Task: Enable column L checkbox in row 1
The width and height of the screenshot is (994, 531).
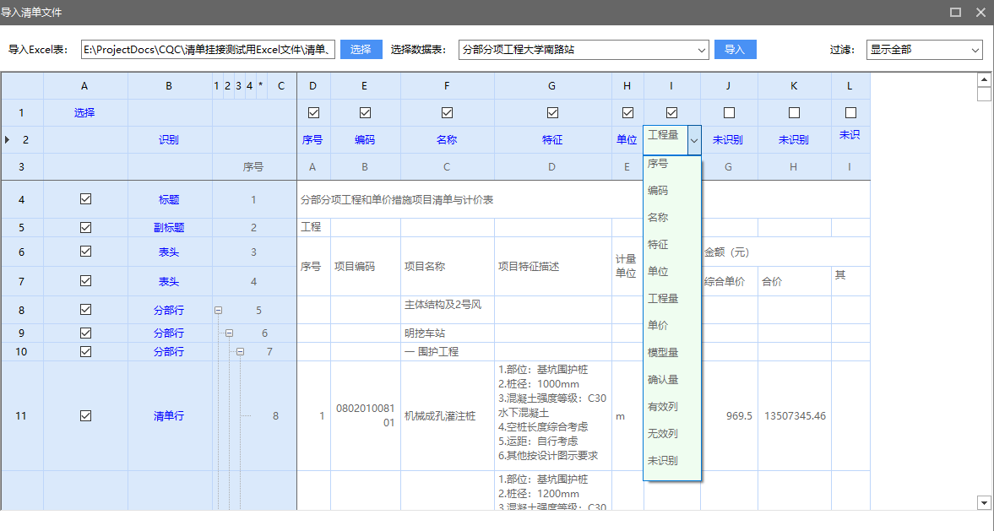Action: coord(850,113)
